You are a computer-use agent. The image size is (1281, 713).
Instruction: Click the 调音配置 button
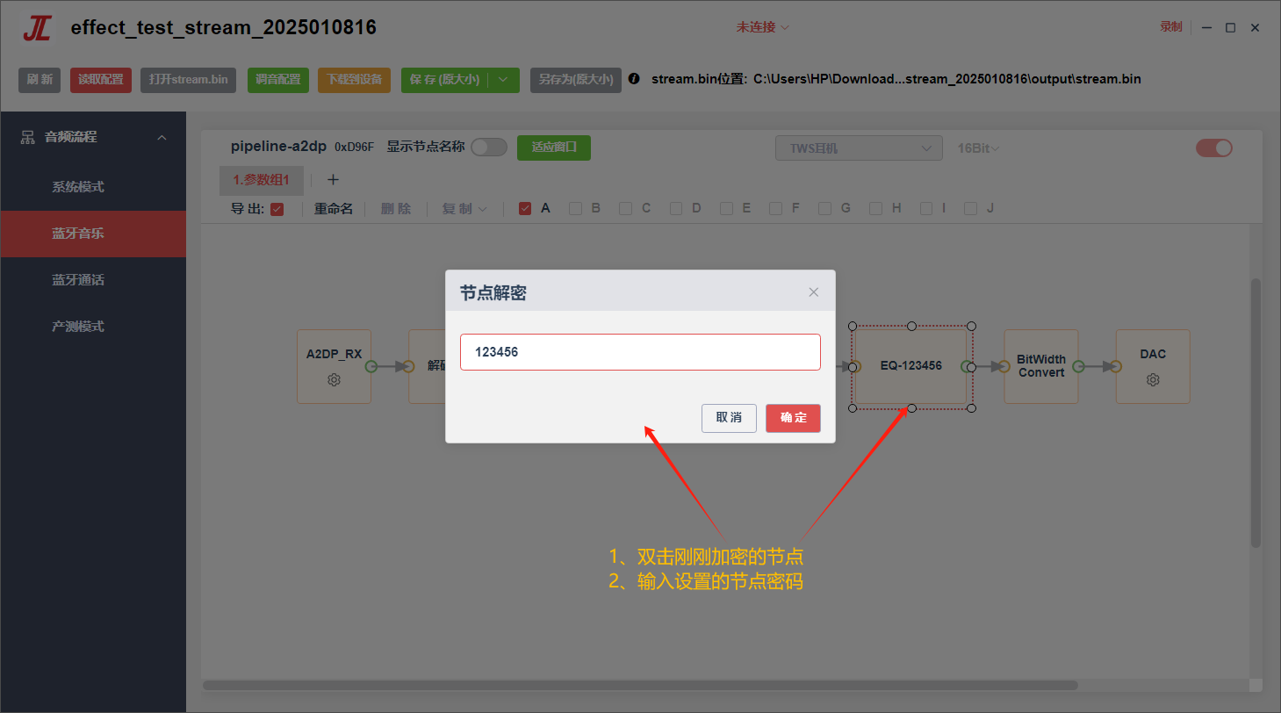[x=278, y=80]
